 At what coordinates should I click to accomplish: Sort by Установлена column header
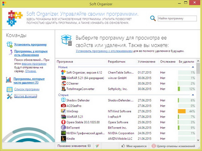pyautogui.click(x=147, y=62)
